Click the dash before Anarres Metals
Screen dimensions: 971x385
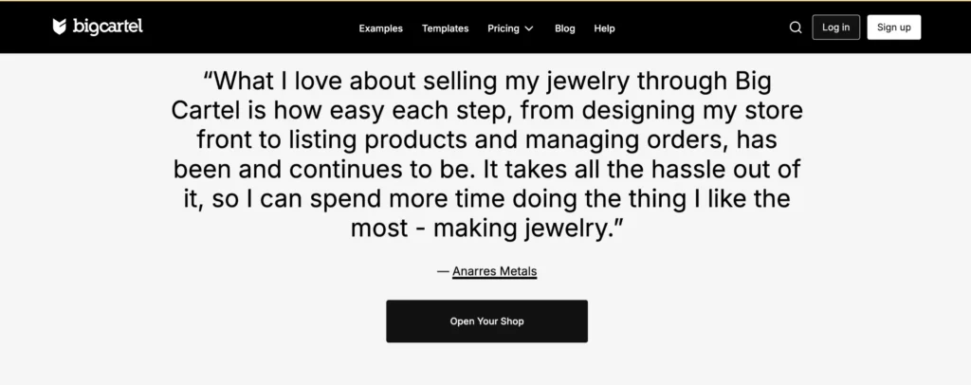(x=442, y=271)
